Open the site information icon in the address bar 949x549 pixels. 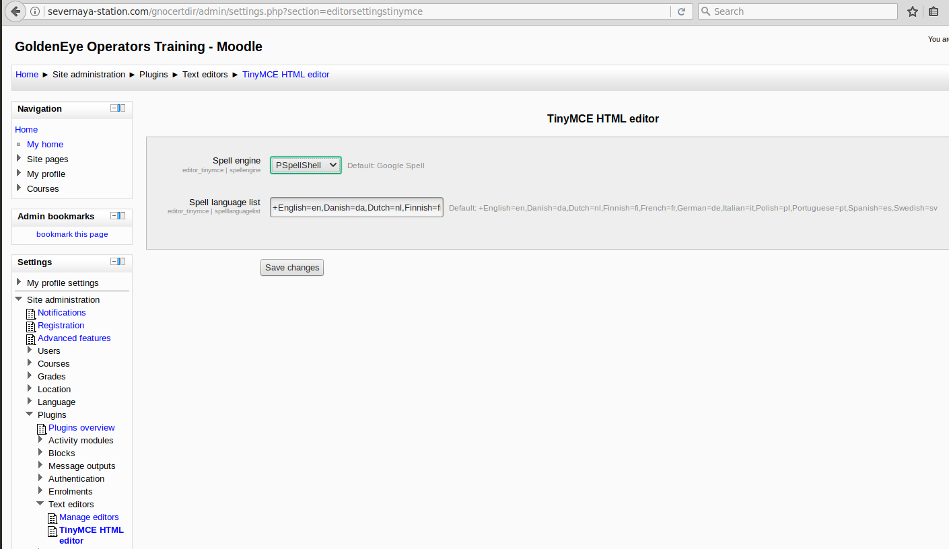point(36,11)
